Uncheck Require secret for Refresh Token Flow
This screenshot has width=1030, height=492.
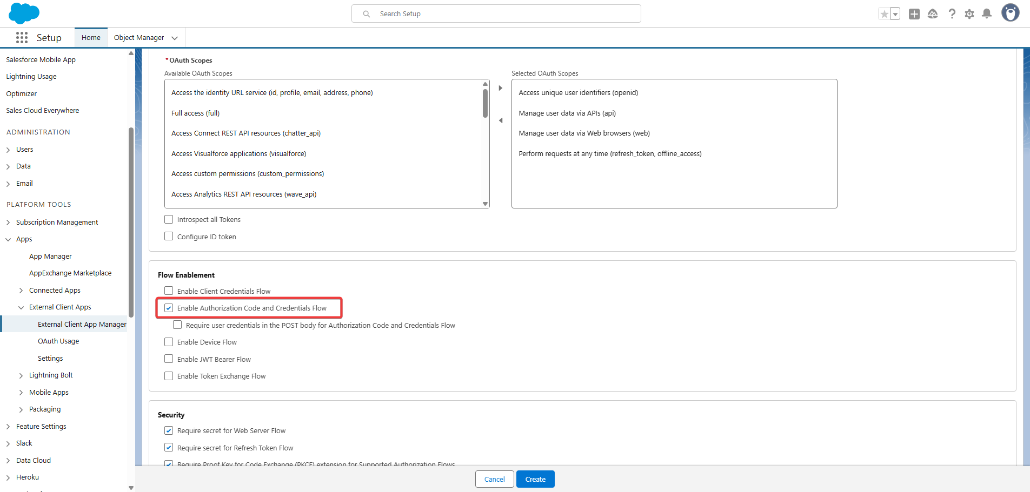169,448
